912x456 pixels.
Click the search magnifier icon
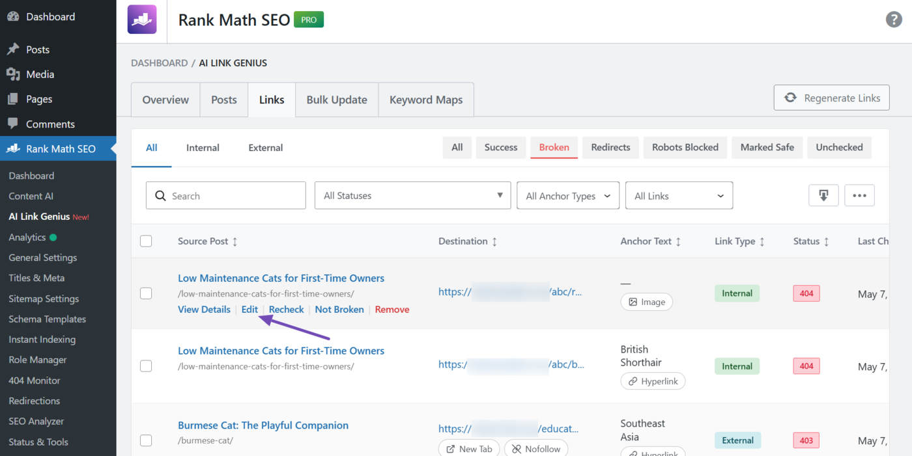click(x=160, y=196)
